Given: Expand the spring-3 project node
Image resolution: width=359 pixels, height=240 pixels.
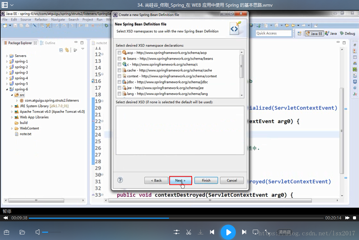Looking at the screenshot, I should tap(7, 73).
